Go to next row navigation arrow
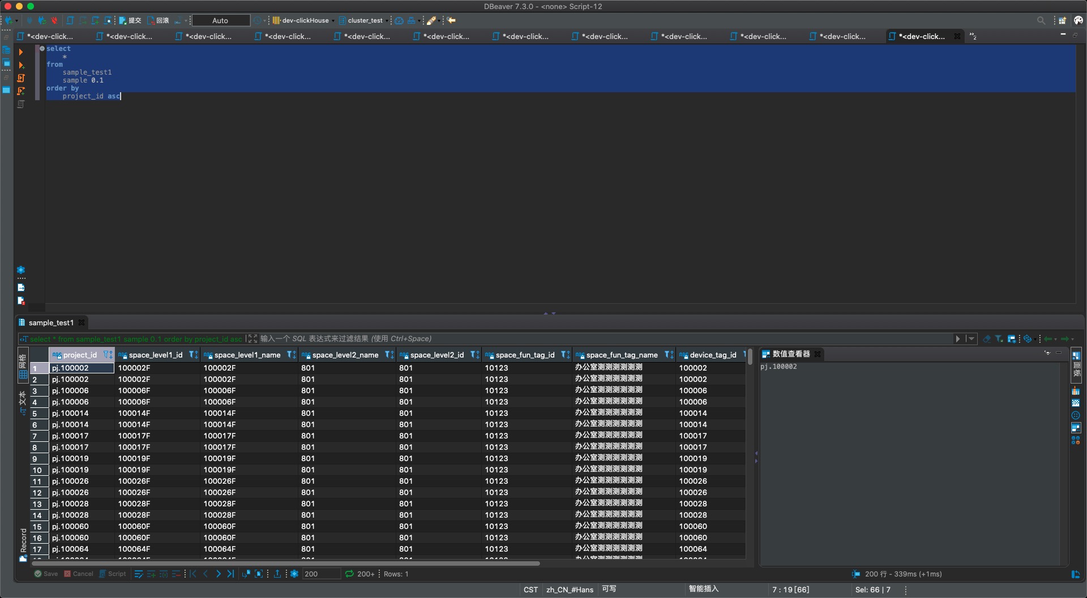 [218, 574]
